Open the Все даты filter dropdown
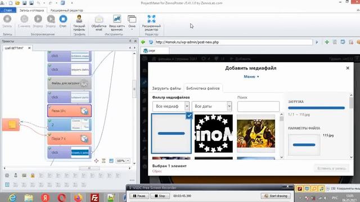 click(x=211, y=106)
